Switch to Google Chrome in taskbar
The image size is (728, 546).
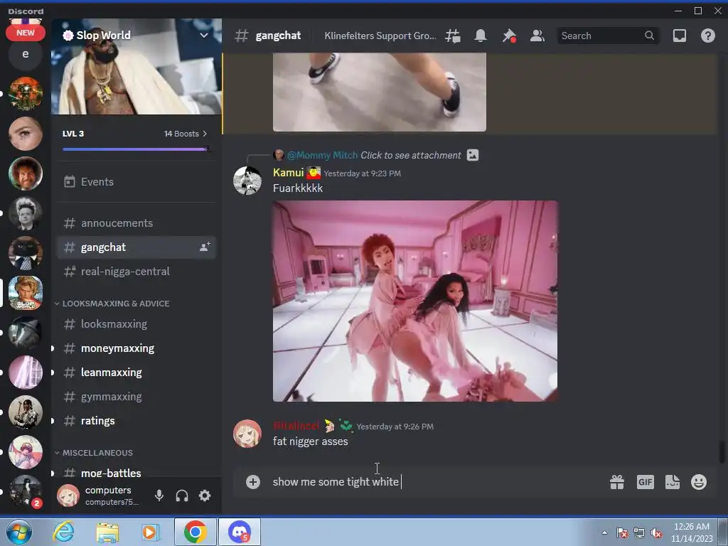tap(195, 532)
